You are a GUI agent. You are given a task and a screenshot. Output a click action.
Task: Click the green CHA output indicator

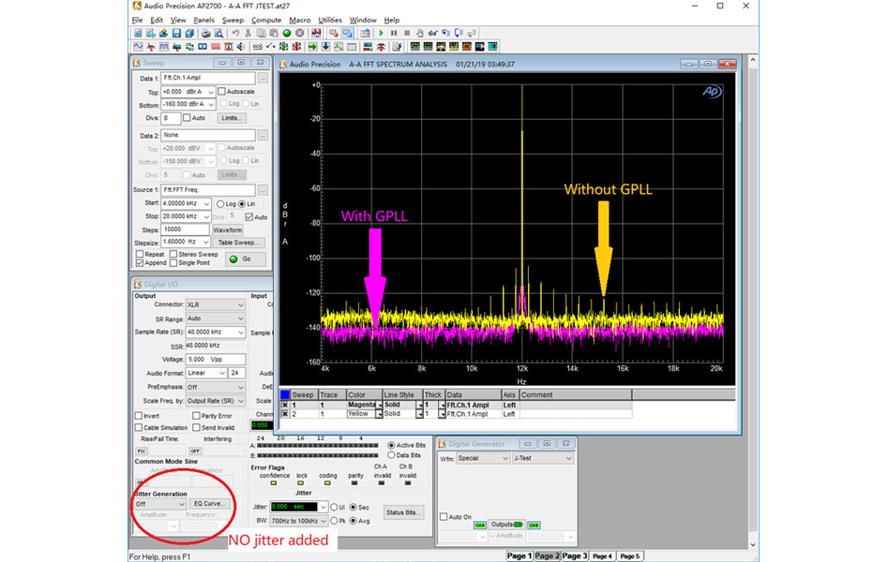[480, 525]
